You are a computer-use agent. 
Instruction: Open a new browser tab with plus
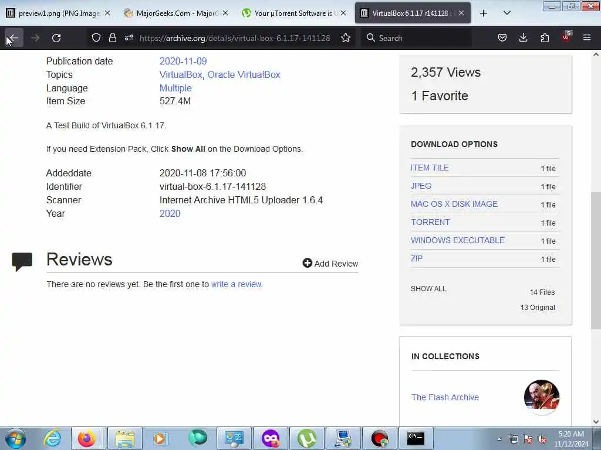(x=484, y=13)
